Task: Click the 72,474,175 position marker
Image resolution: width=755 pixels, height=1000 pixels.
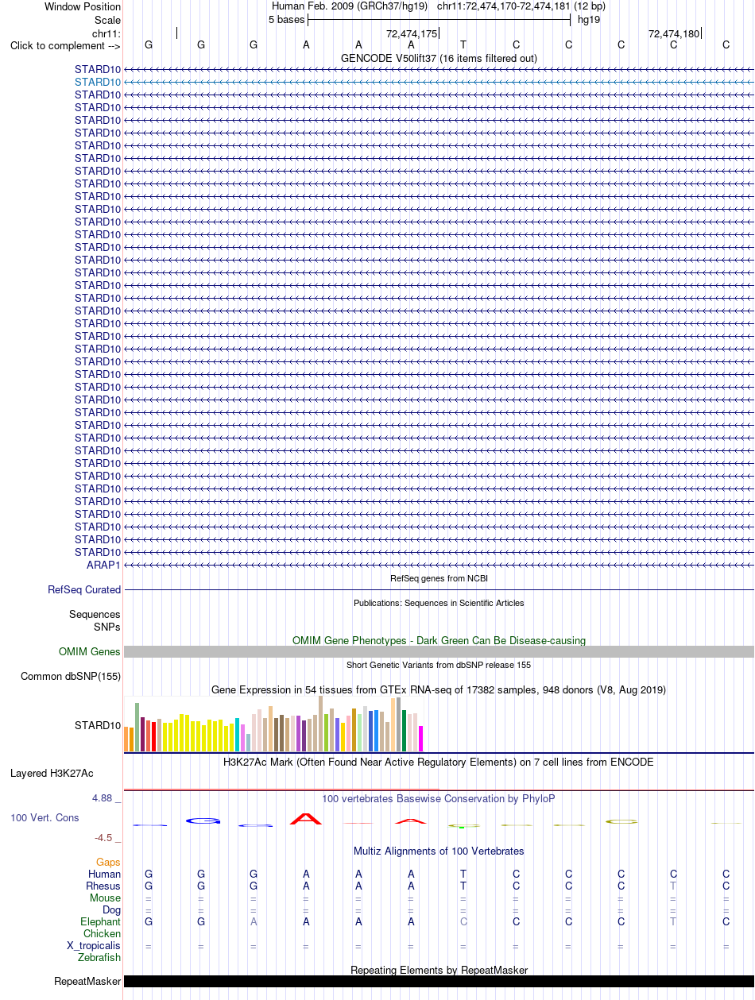Action: (412, 33)
